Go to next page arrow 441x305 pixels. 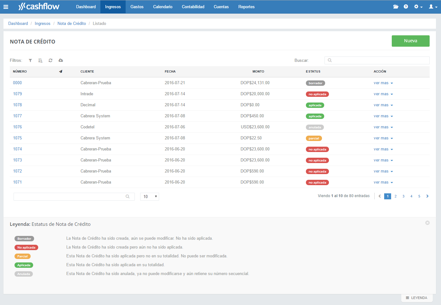point(427,196)
